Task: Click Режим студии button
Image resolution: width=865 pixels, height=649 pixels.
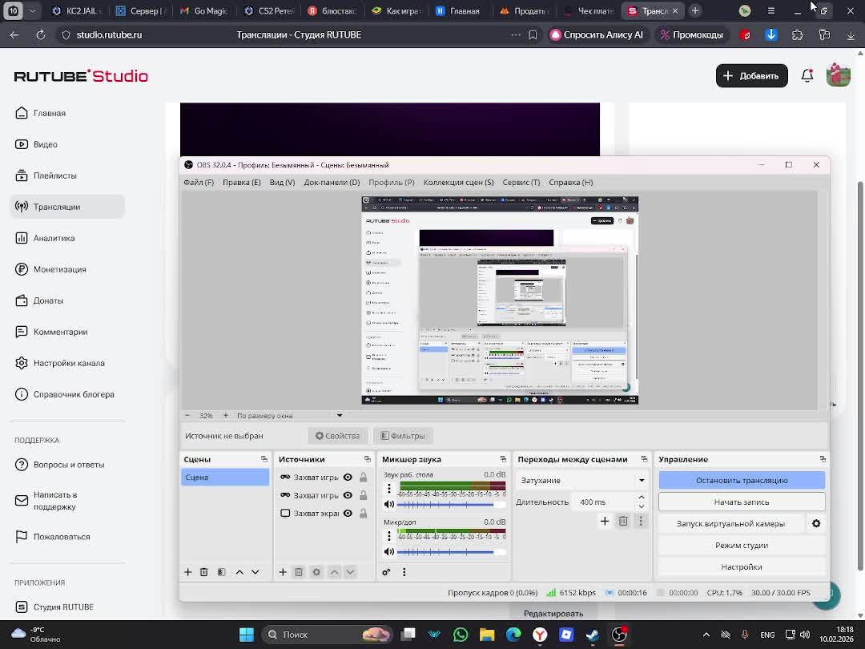Action: (x=742, y=546)
